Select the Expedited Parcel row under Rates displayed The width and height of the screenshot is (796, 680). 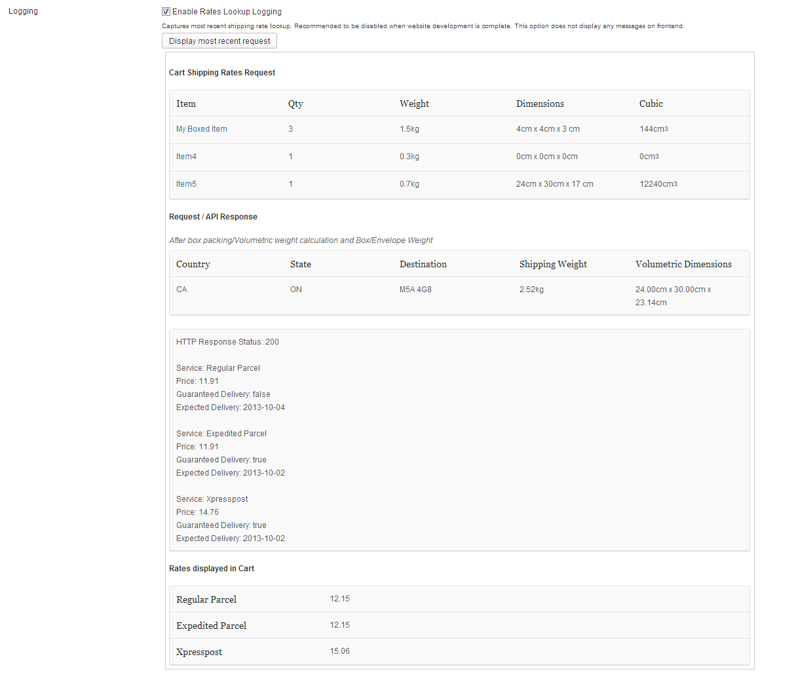(x=211, y=626)
